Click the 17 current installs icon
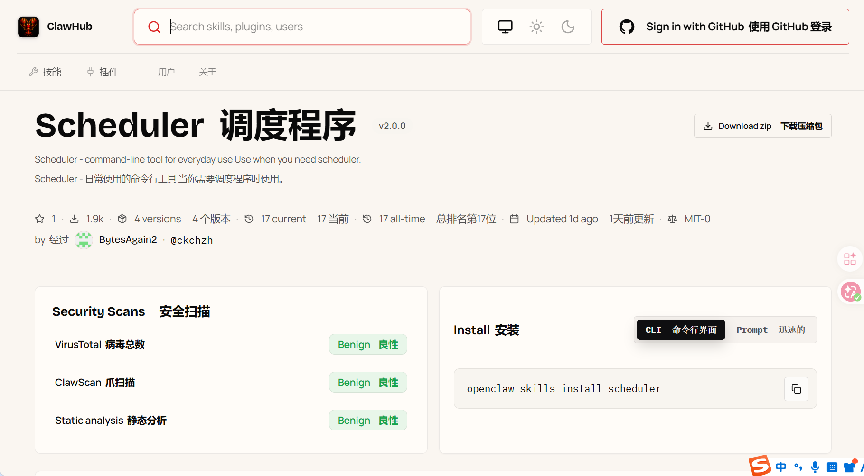The height and width of the screenshot is (476, 864). [x=249, y=219]
